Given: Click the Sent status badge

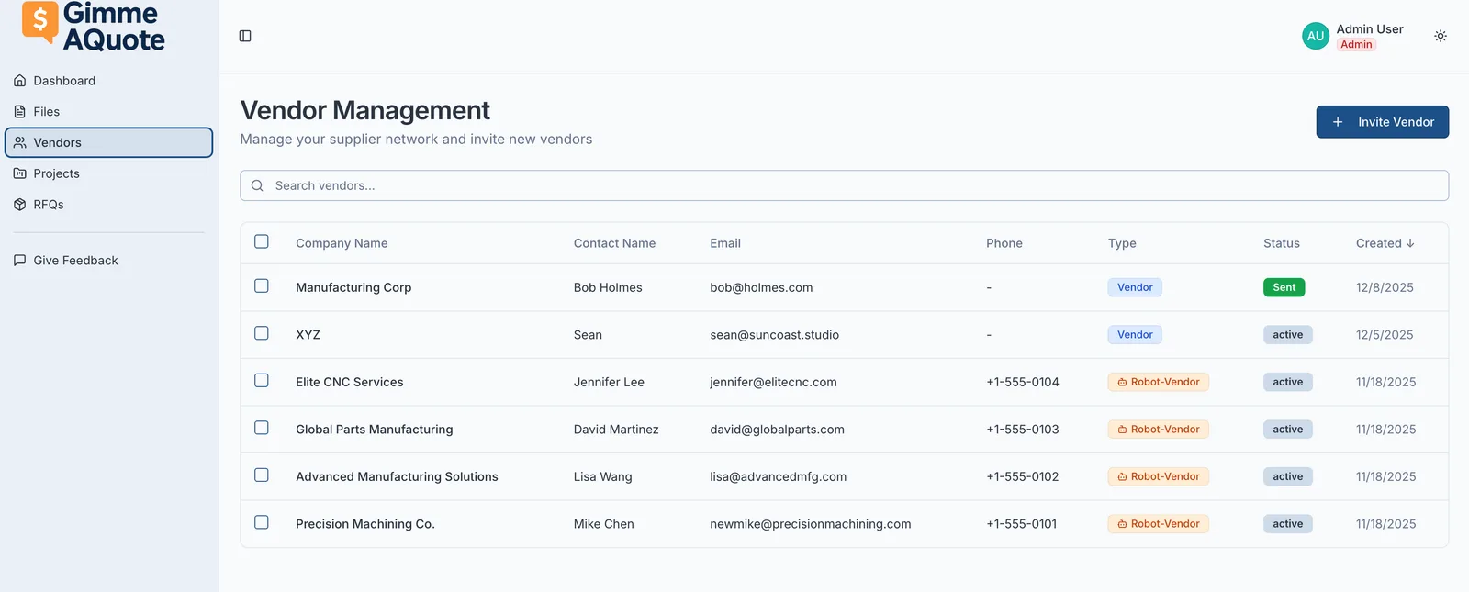Looking at the screenshot, I should tap(1284, 287).
